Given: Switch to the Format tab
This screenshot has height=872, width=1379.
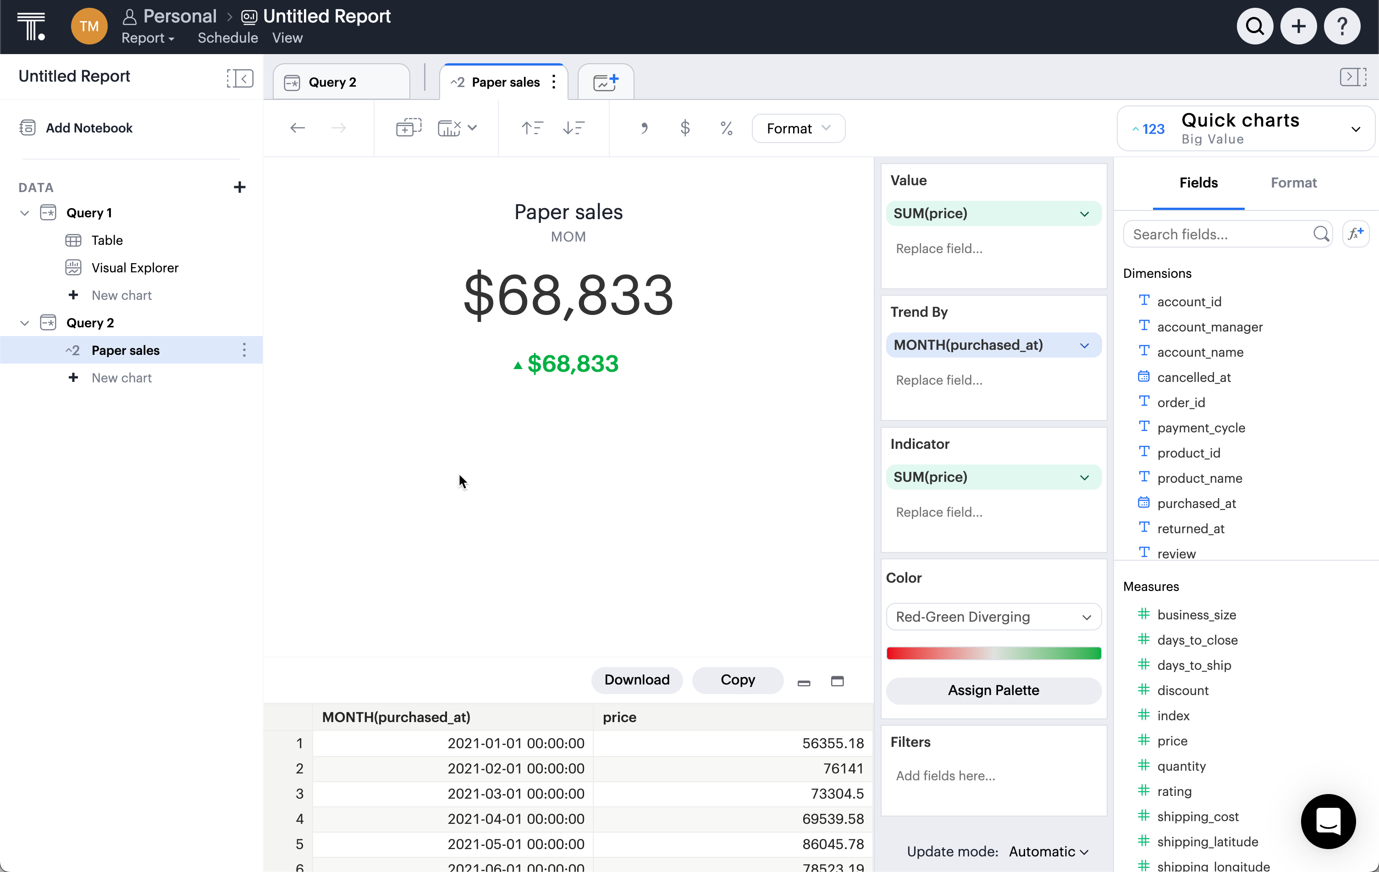Looking at the screenshot, I should pos(1294,183).
